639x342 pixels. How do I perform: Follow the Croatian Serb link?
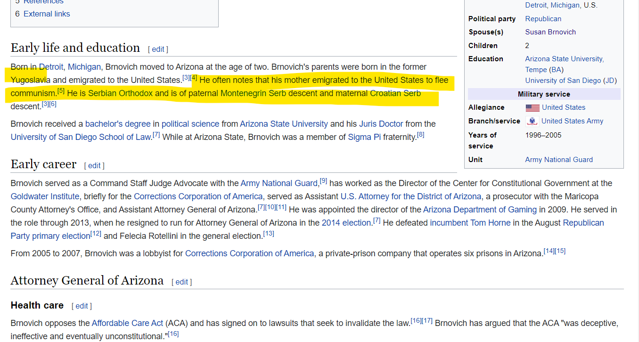click(x=395, y=93)
